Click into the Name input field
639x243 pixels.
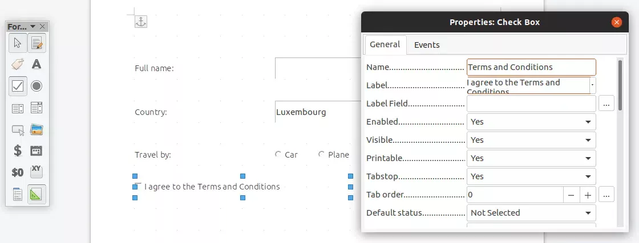point(531,67)
